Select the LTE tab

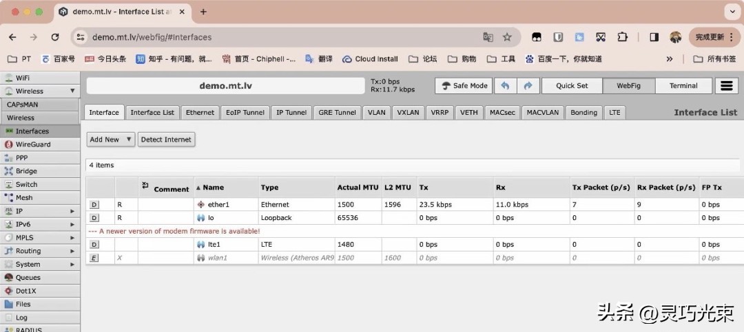point(614,112)
